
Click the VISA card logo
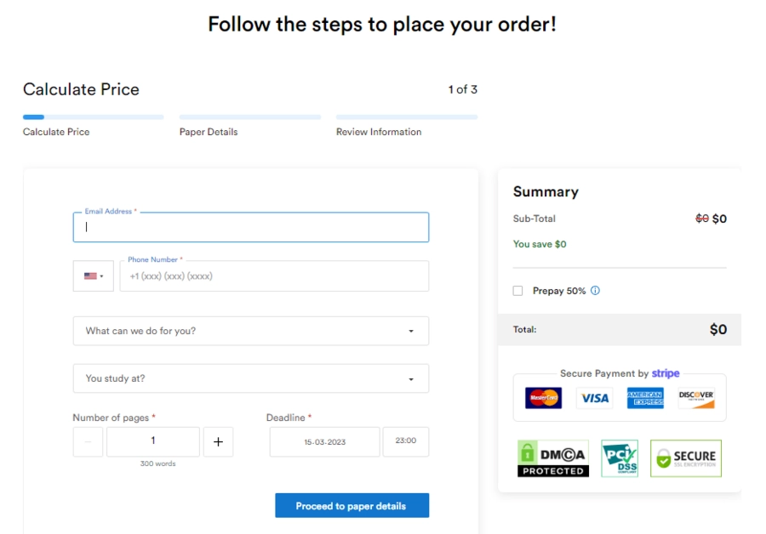[595, 398]
